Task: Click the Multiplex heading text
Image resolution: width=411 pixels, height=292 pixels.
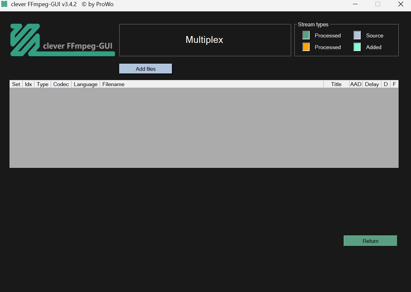Action: 204,40
